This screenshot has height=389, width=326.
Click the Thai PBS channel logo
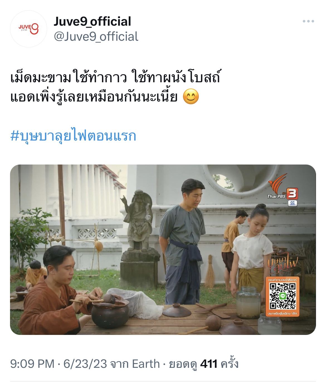click(x=283, y=187)
